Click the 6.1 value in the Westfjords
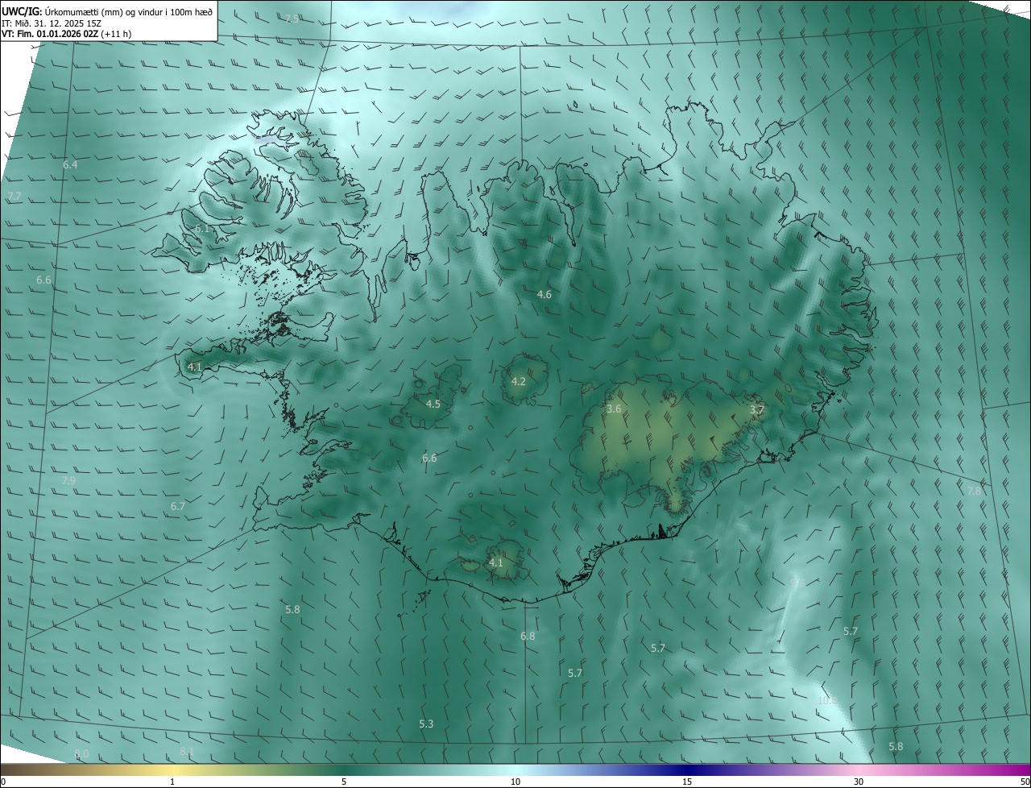 coord(202,229)
